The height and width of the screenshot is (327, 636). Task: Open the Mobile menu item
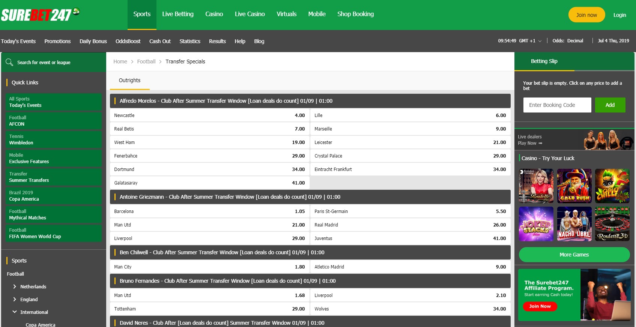(317, 14)
